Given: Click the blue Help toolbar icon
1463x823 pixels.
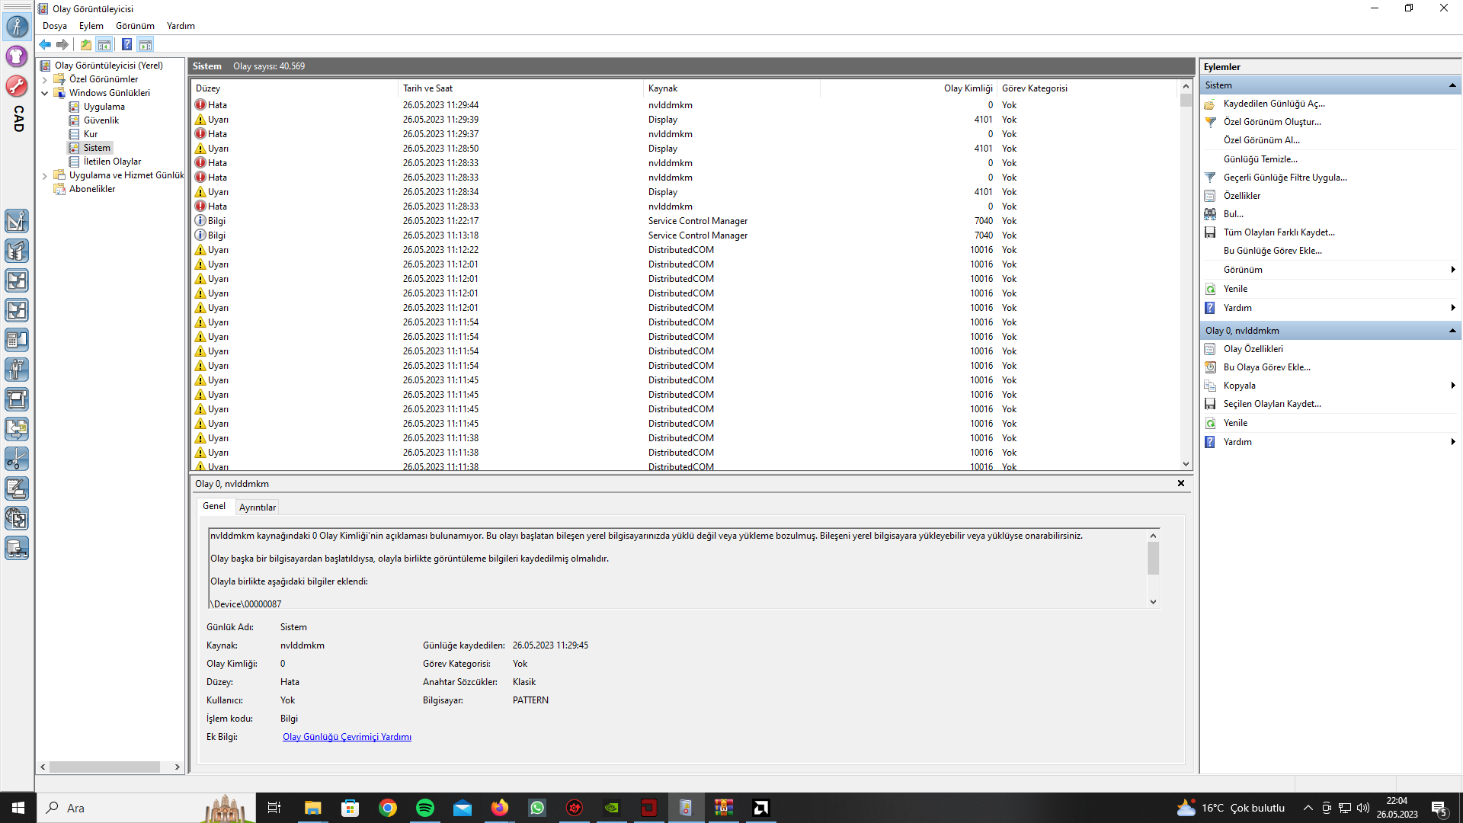Looking at the screenshot, I should pos(126,45).
